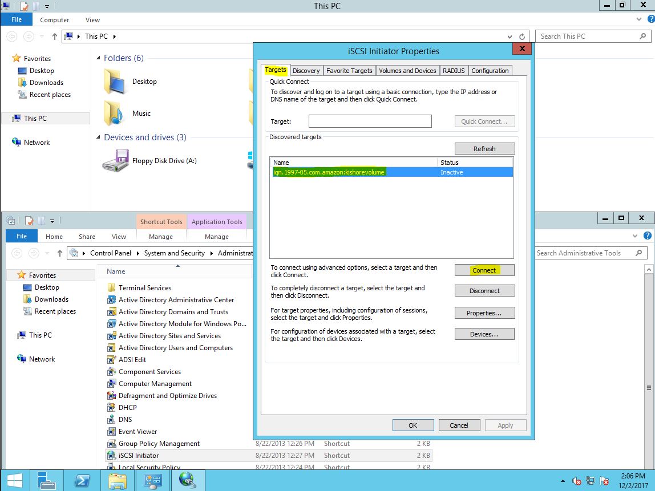Launch PowerShell from the taskbar

[82, 480]
